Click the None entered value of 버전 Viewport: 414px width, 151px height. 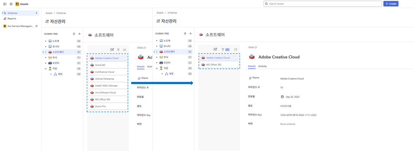(x=287, y=124)
